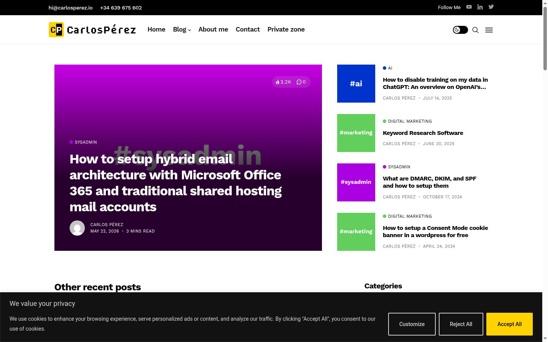This screenshot has height=342, width=548.
Task: Click Carlos Pérez author avatar
Action: pyautogui.click(x=77, y=228)
